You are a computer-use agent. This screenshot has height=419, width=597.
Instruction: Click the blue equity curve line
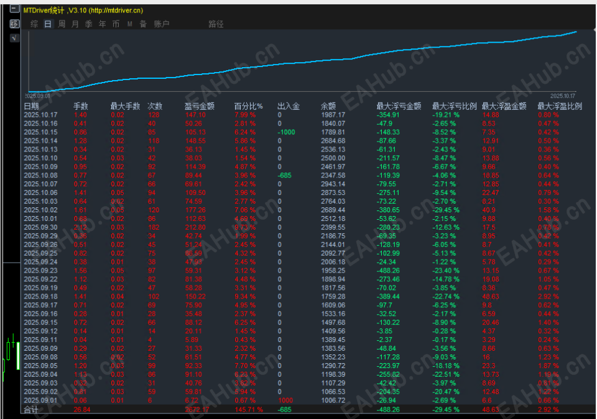click(x=303, y=62)
